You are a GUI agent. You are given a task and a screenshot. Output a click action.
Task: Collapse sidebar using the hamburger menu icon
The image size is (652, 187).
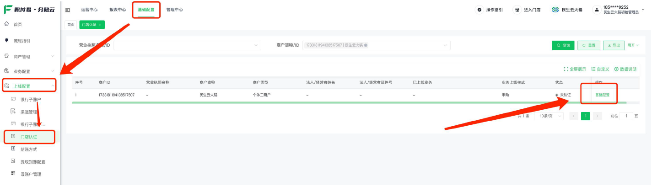pyautogui.click(x=68, y=10)
